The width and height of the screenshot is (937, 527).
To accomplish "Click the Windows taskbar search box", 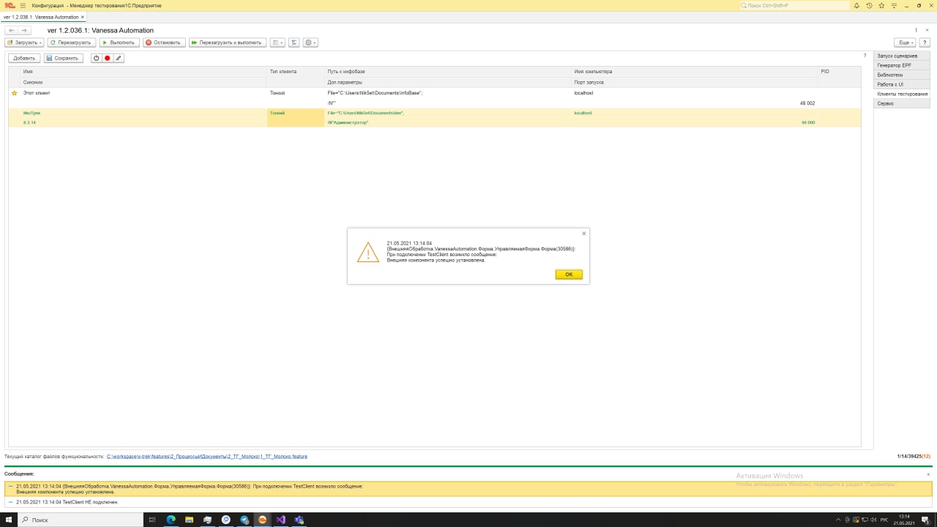I will click(x=81, y=520).
